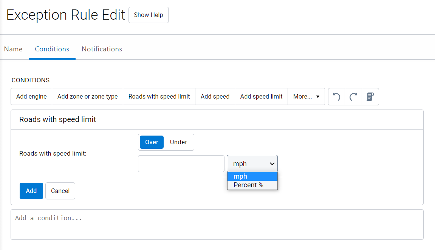This screenshot has width=435, height=250.
Task: Select the Over speed limit option
Action: 152,142
